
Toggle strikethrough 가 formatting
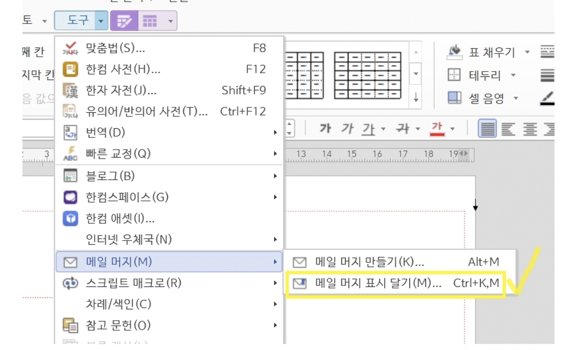[403, 128]
